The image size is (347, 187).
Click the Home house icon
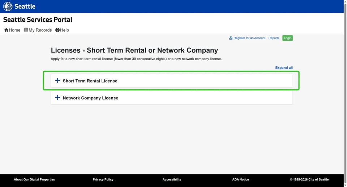coord(6,30)
